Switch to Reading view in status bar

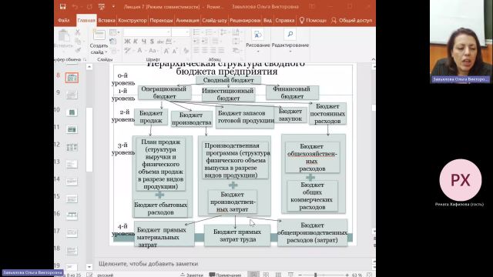pyautogui.click(x=278, y=275)
